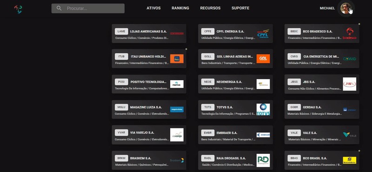This screenshot has height=172, width=372.
Task: Click the search magnifier icon
Action: tap(59, 8)
